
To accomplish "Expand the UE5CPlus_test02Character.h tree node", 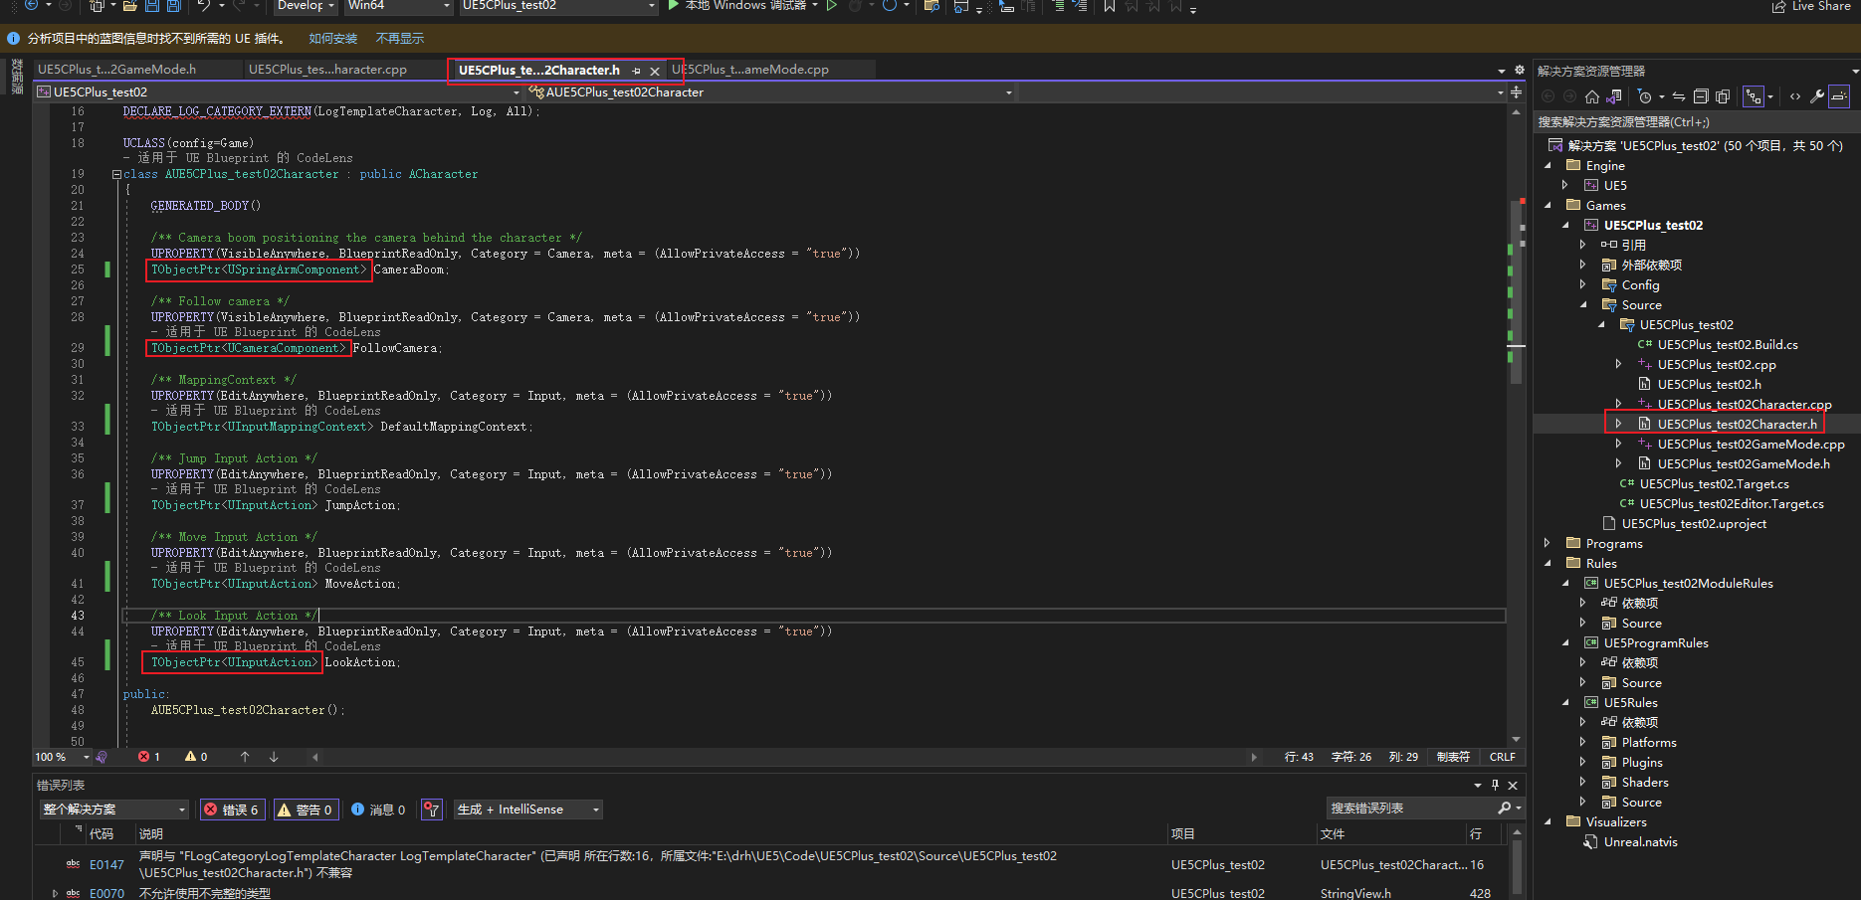I will [1618, 424].
